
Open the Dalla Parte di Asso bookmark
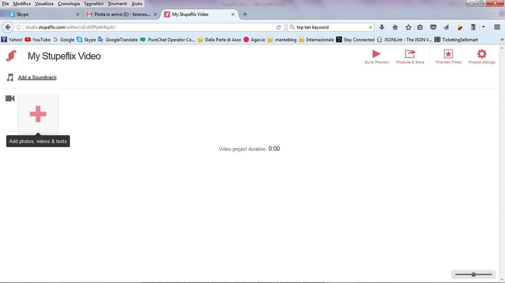(x=219, y=40)
